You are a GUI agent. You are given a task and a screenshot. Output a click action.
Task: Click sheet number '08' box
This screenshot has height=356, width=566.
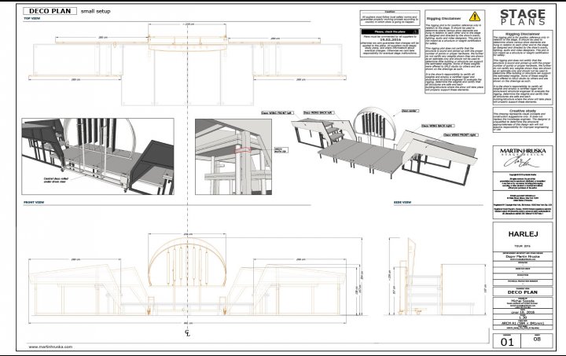click(x=537, y=339)
